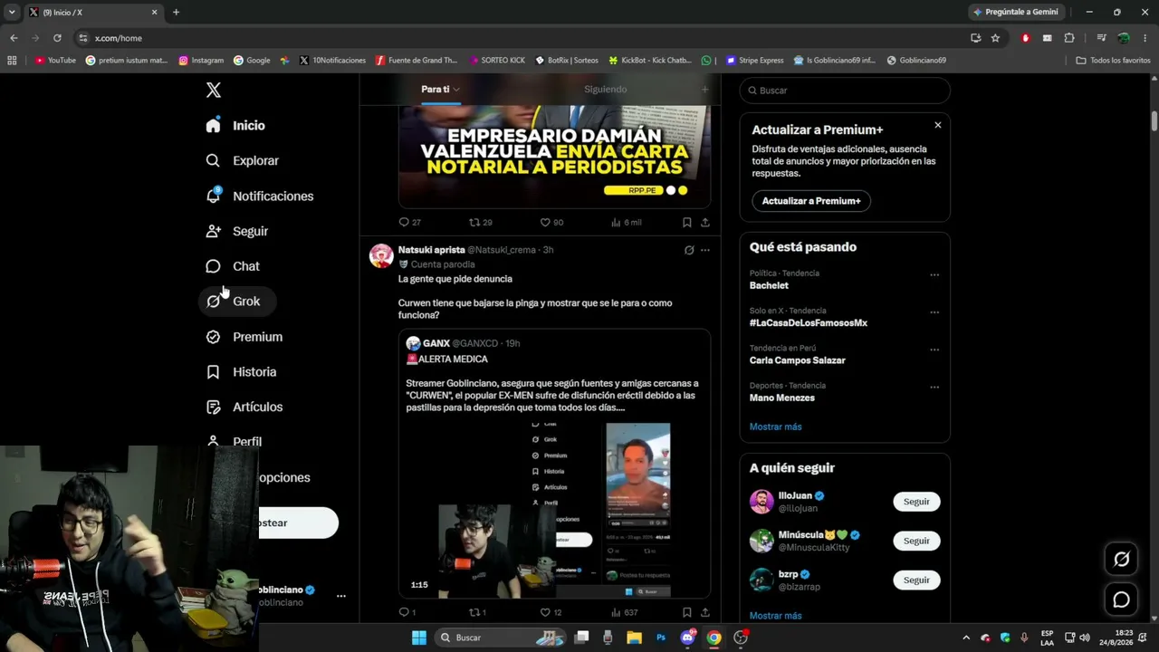Show more trends under Qué está pasando
This screenshot has height=652, width=1159.
pyautogui.click(x=775, y=427)
